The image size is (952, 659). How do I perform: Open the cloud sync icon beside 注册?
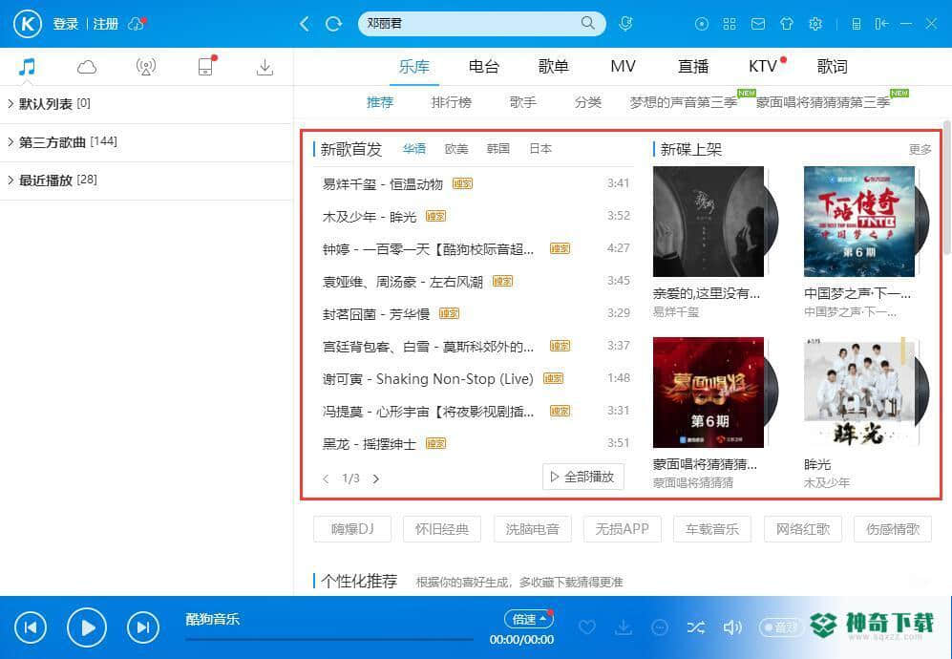(137, 24)
